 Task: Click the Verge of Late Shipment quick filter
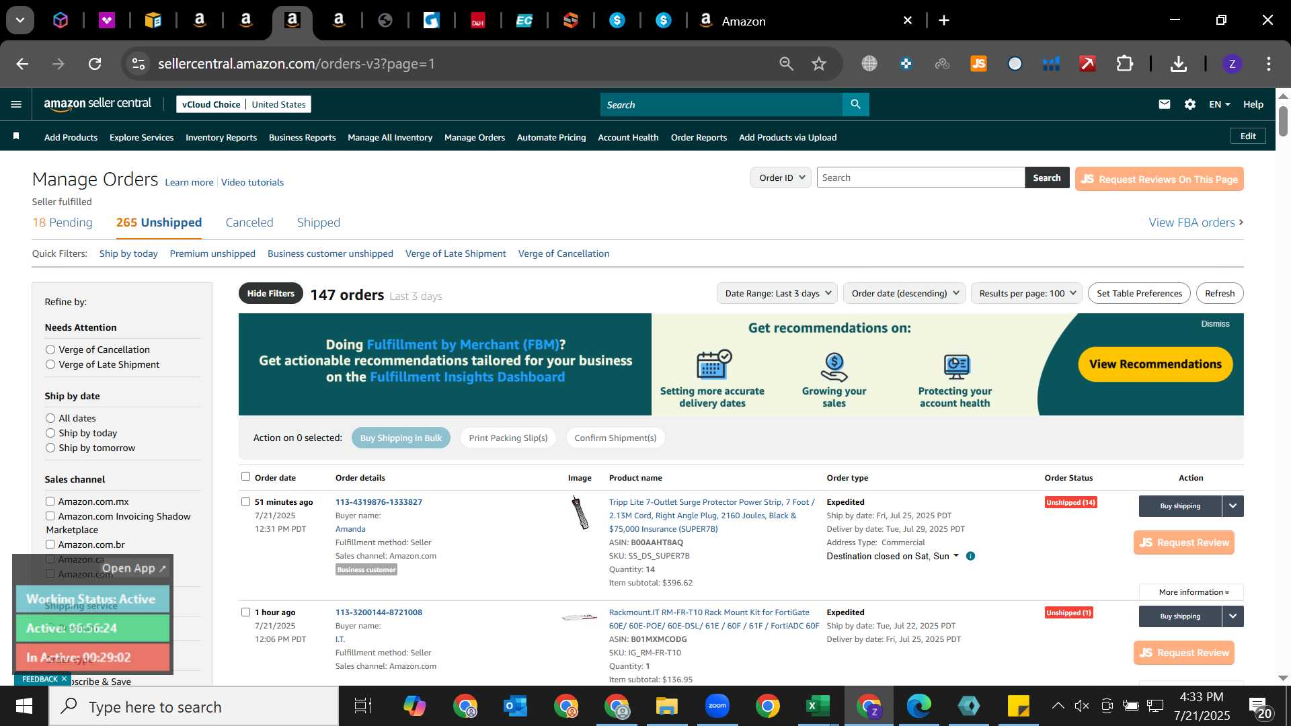(455, 253)
